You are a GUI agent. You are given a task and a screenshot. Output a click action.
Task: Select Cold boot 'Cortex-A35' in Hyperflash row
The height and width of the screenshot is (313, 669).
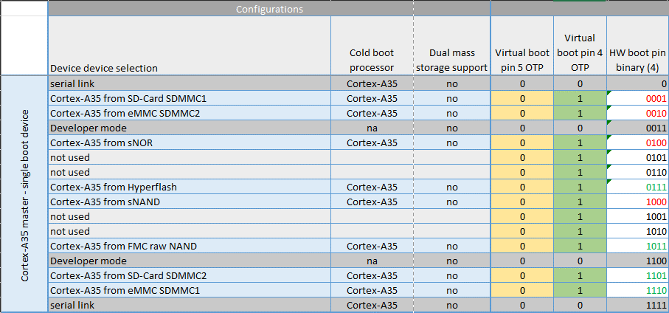pos(372,187)
